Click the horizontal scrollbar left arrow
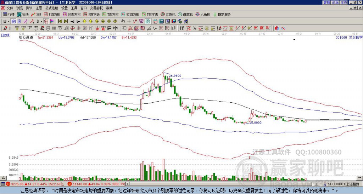The height and width of the screenshot is (194, 363). click(x=128, y=184)
